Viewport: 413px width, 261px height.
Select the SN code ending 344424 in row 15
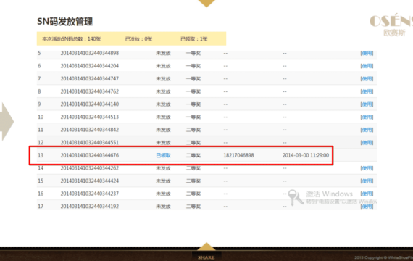pyautogui.click(x=90, y=181)
